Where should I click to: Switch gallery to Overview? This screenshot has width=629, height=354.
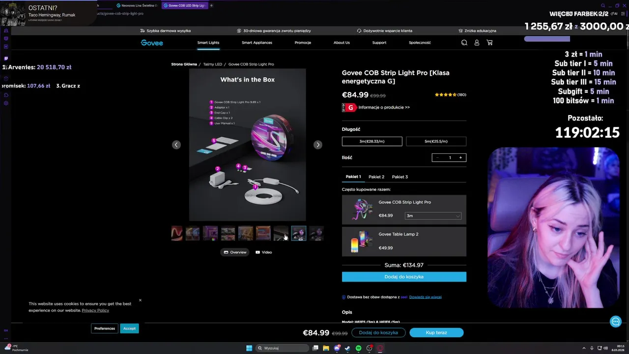pos(235,252)
